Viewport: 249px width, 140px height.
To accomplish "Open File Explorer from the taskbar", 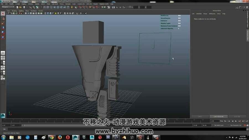I will (x=12, y=137).
